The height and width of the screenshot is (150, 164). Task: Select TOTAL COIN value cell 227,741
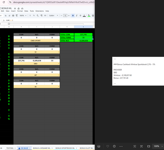coord(83,34)
